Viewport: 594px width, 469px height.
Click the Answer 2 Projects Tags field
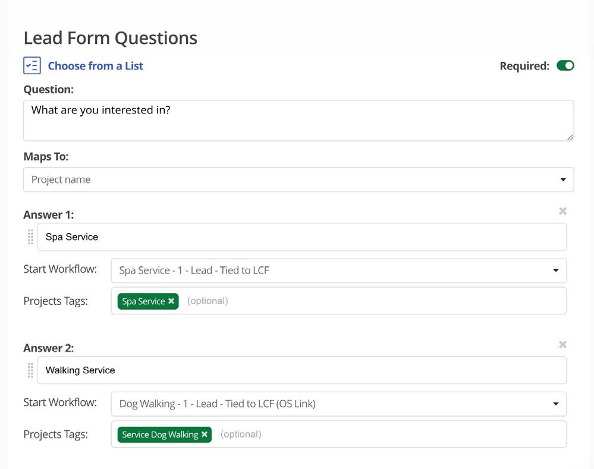pyautogui.click(x=404, y=435)
